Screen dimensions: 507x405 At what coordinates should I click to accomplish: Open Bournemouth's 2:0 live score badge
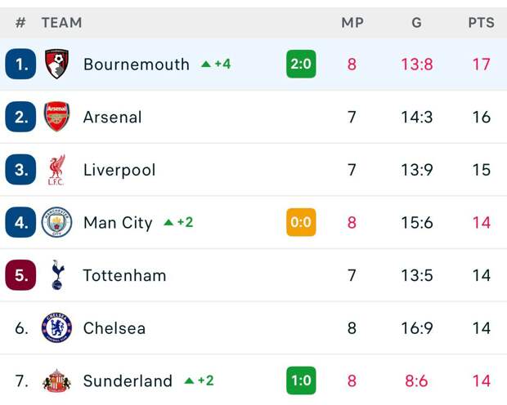tap(301, 64)
